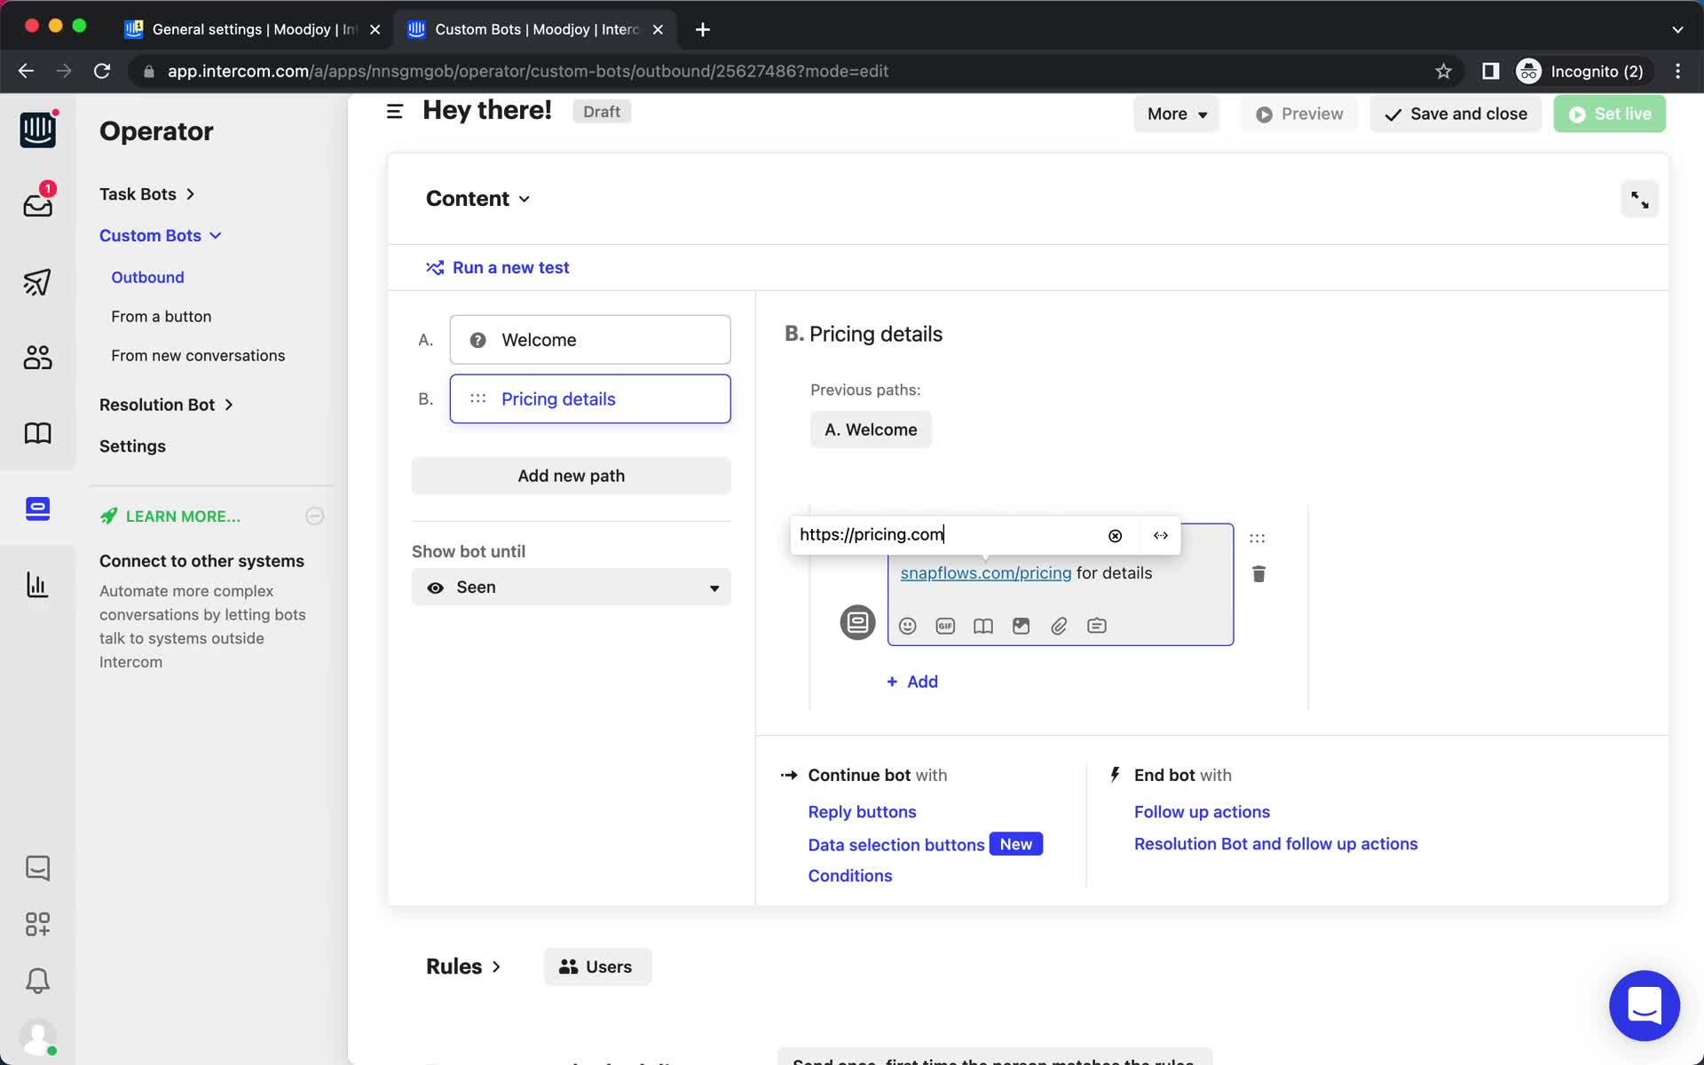This screenshot has height=1065, width=1704.
Task: Expand the Content section chevron
Action: [524, 199]
